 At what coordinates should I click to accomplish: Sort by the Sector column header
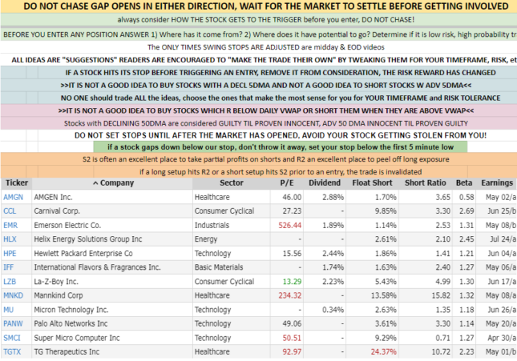click(x=232, y=183)
